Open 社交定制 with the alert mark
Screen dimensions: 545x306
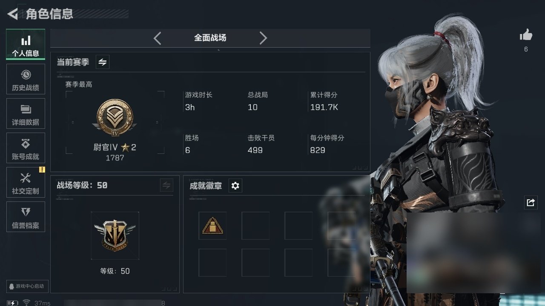pyautogui.click(x=26, y=182)
